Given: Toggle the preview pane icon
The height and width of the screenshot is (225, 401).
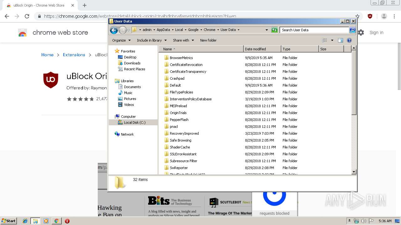Looking at the screenshot, I should (341, 40).
